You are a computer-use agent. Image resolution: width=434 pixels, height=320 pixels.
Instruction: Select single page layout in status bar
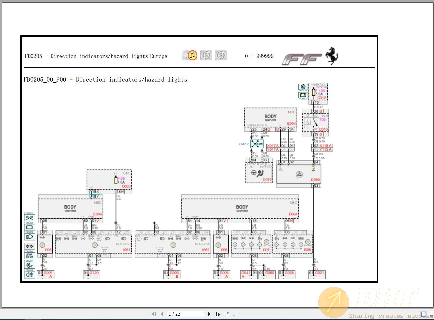[x=423, y=314]
